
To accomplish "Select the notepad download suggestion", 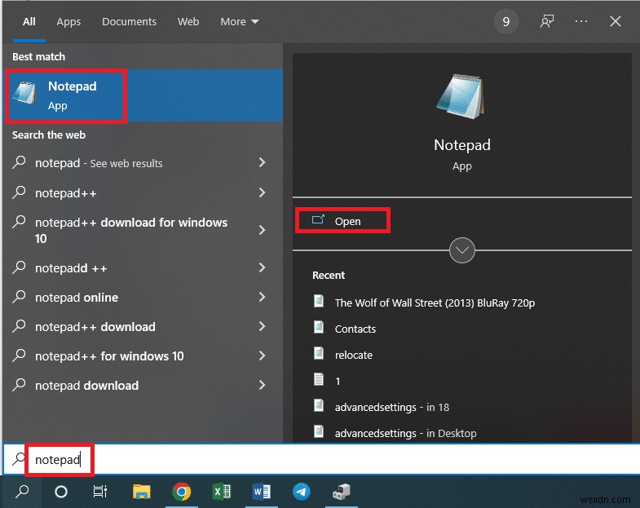I will [143, 386].
